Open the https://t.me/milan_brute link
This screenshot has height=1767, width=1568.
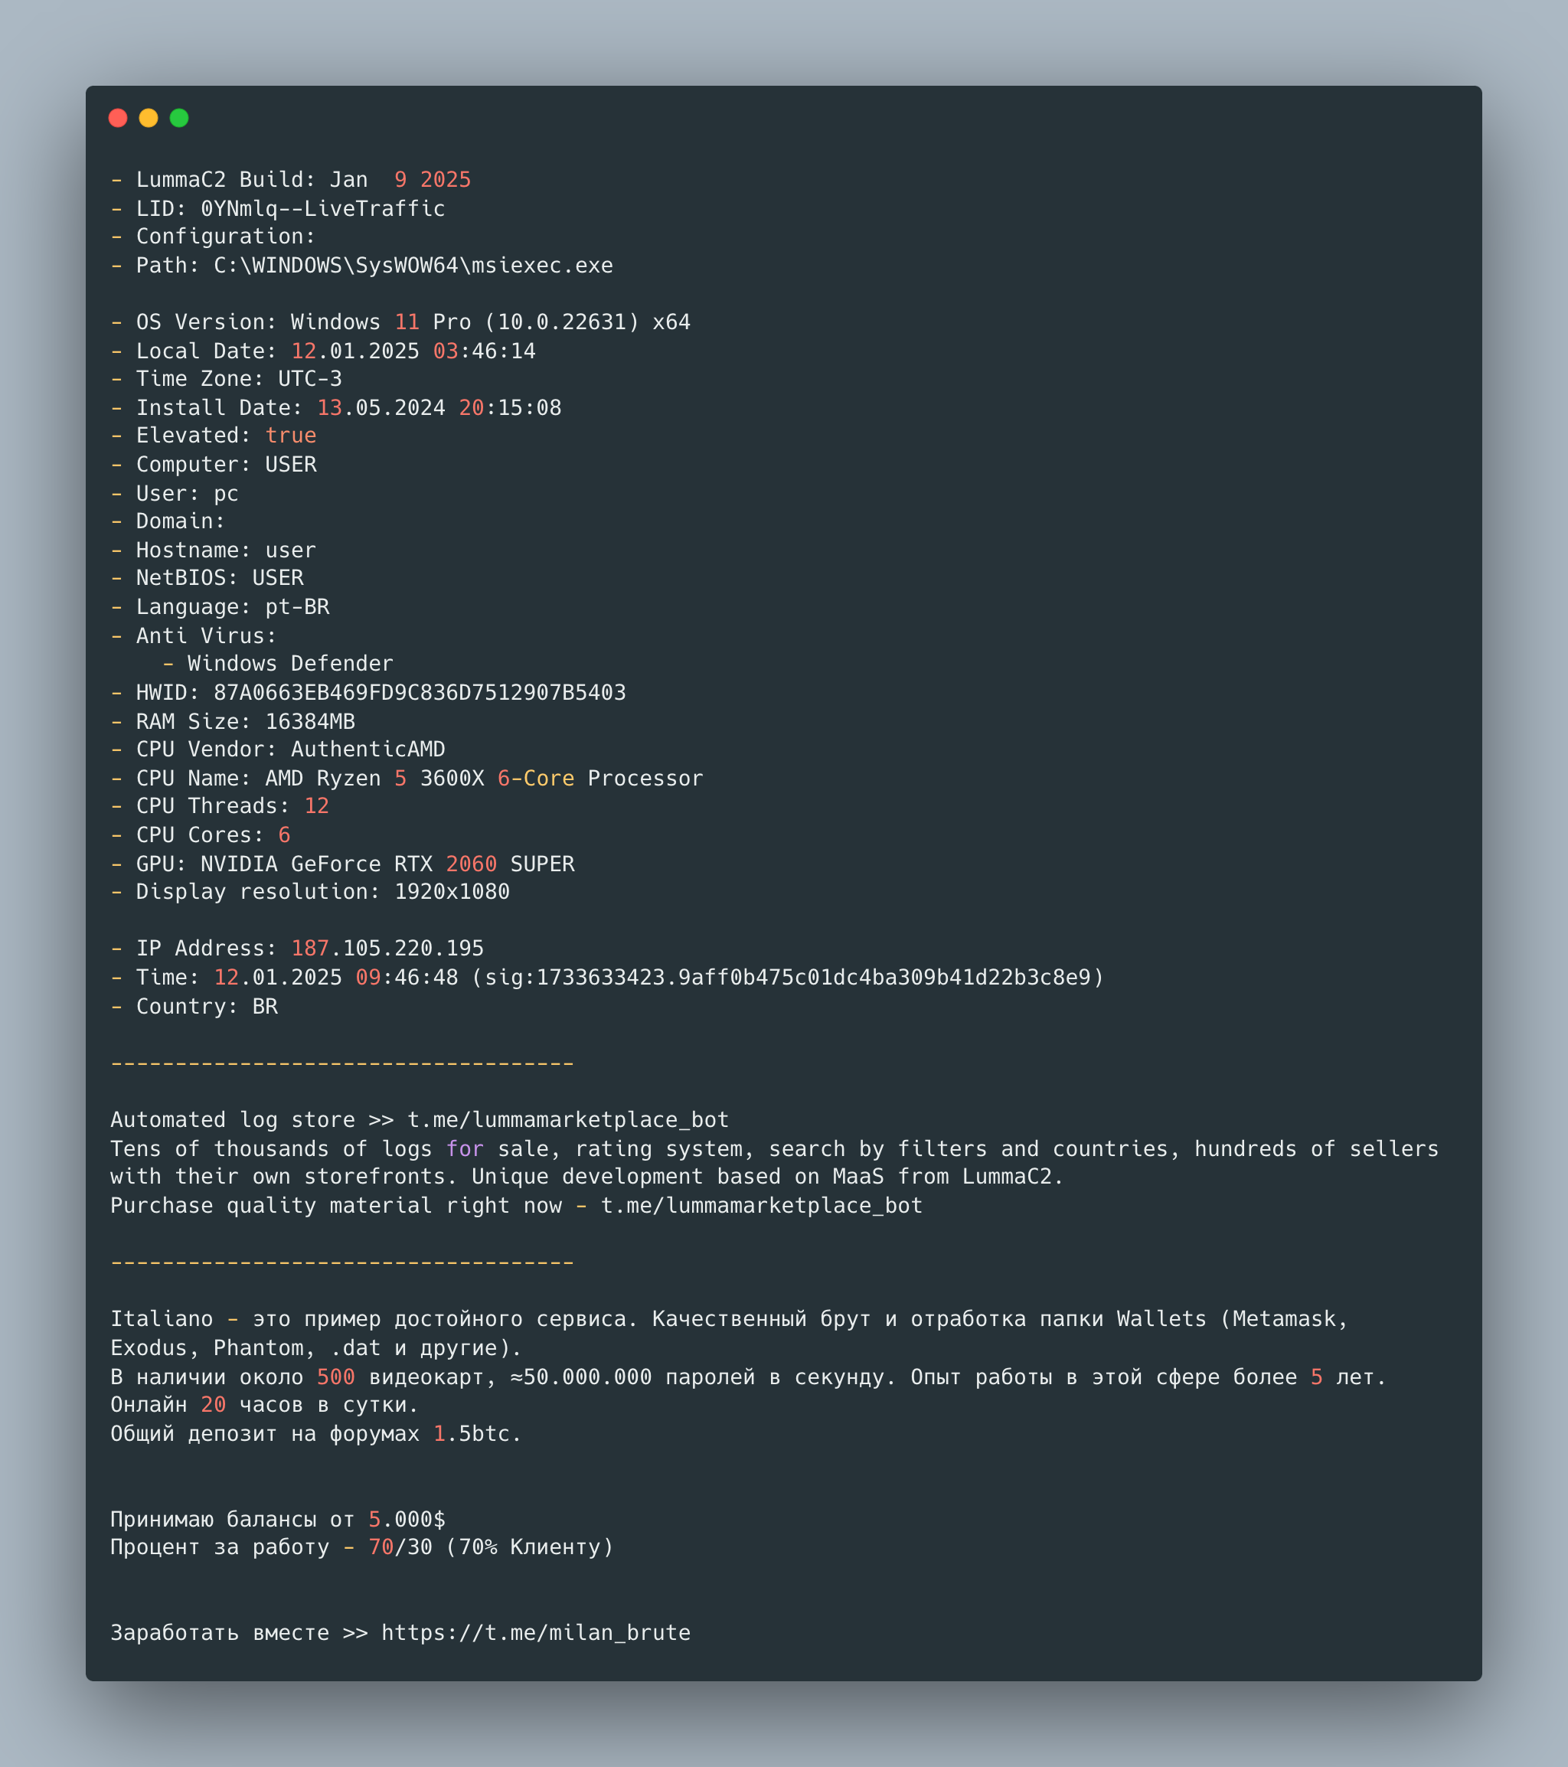pyautogui.click(x=536, y=1633)
